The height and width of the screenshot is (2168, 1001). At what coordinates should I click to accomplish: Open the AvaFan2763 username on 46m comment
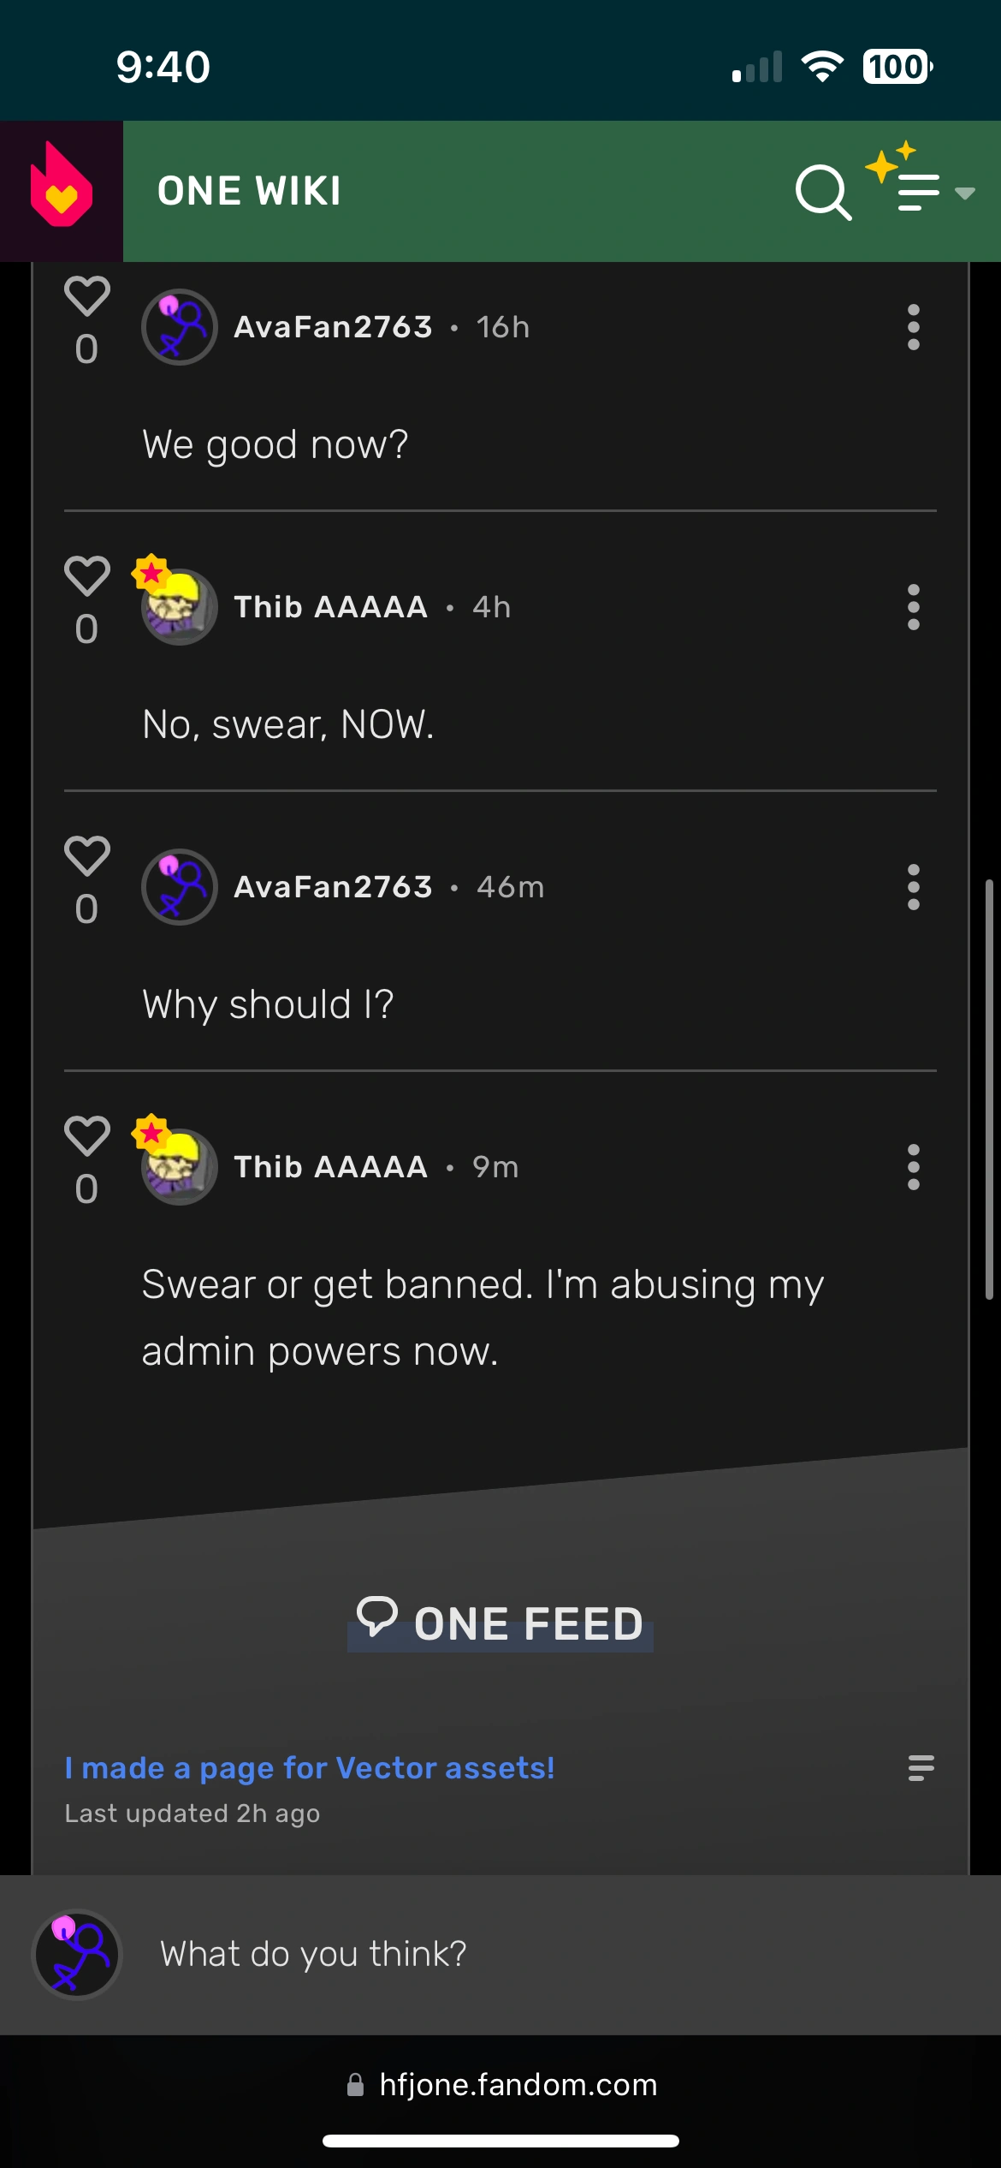click(x=333, y=887)
